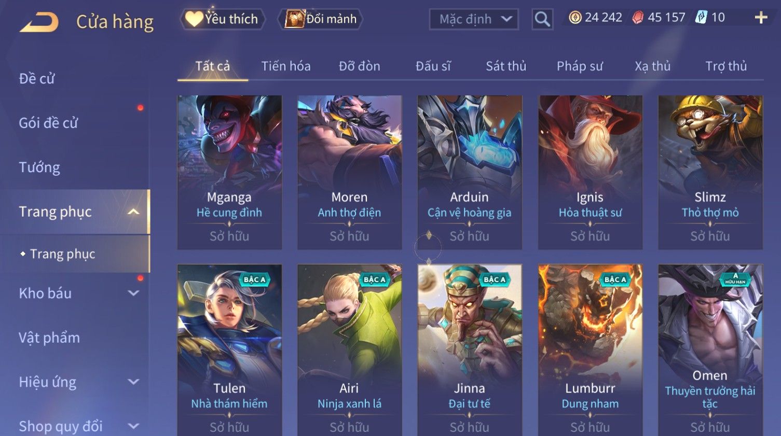Click the plus icon to add currency
Screen dimensions: 781x436
pyautogui.click(x=761, y=18)
